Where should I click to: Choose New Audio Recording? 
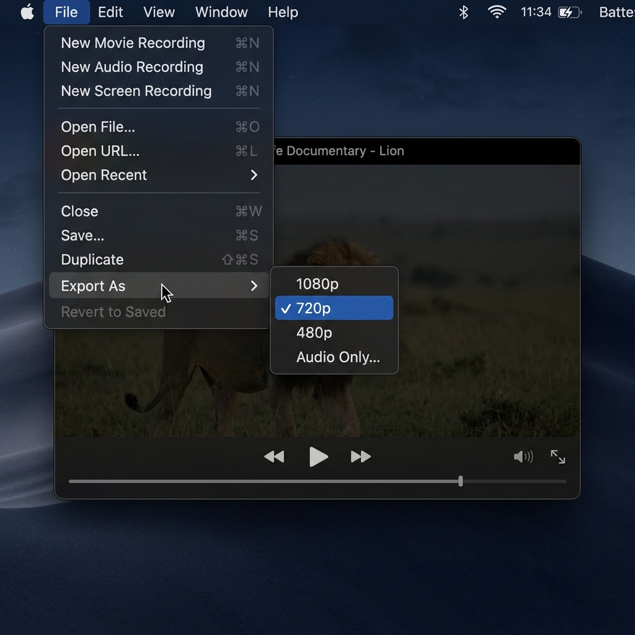(x=159, y=67)
